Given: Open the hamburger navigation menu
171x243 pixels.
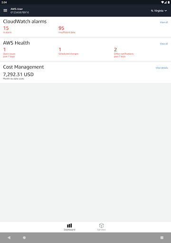Looking at the screenshot, I should tap(5, 10).
